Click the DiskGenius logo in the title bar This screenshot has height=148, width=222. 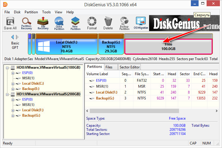coord(5,4)
